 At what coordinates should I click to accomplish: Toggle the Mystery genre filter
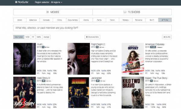click(125, 20)
